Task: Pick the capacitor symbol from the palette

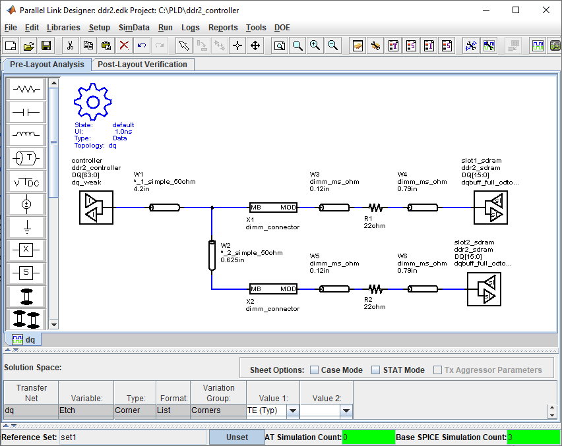Action: click(26, 112)
